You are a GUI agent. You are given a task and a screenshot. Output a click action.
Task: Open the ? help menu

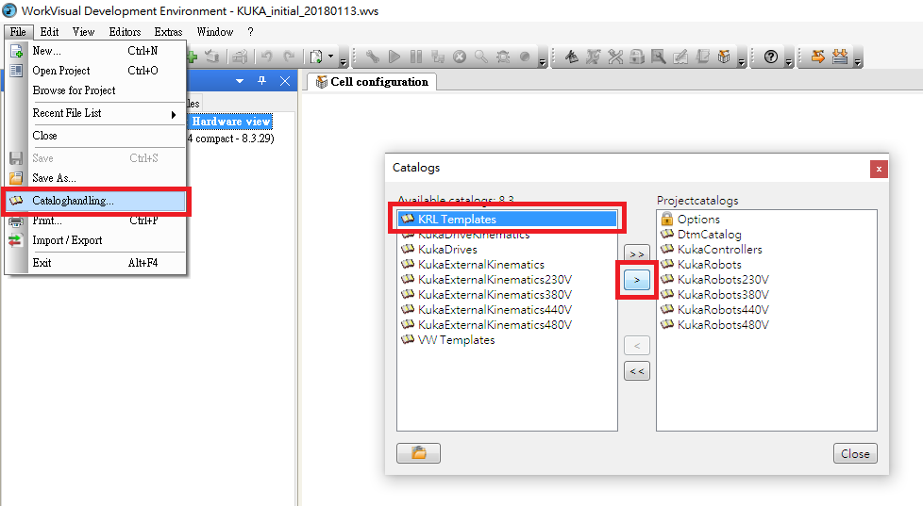[250, 32]
